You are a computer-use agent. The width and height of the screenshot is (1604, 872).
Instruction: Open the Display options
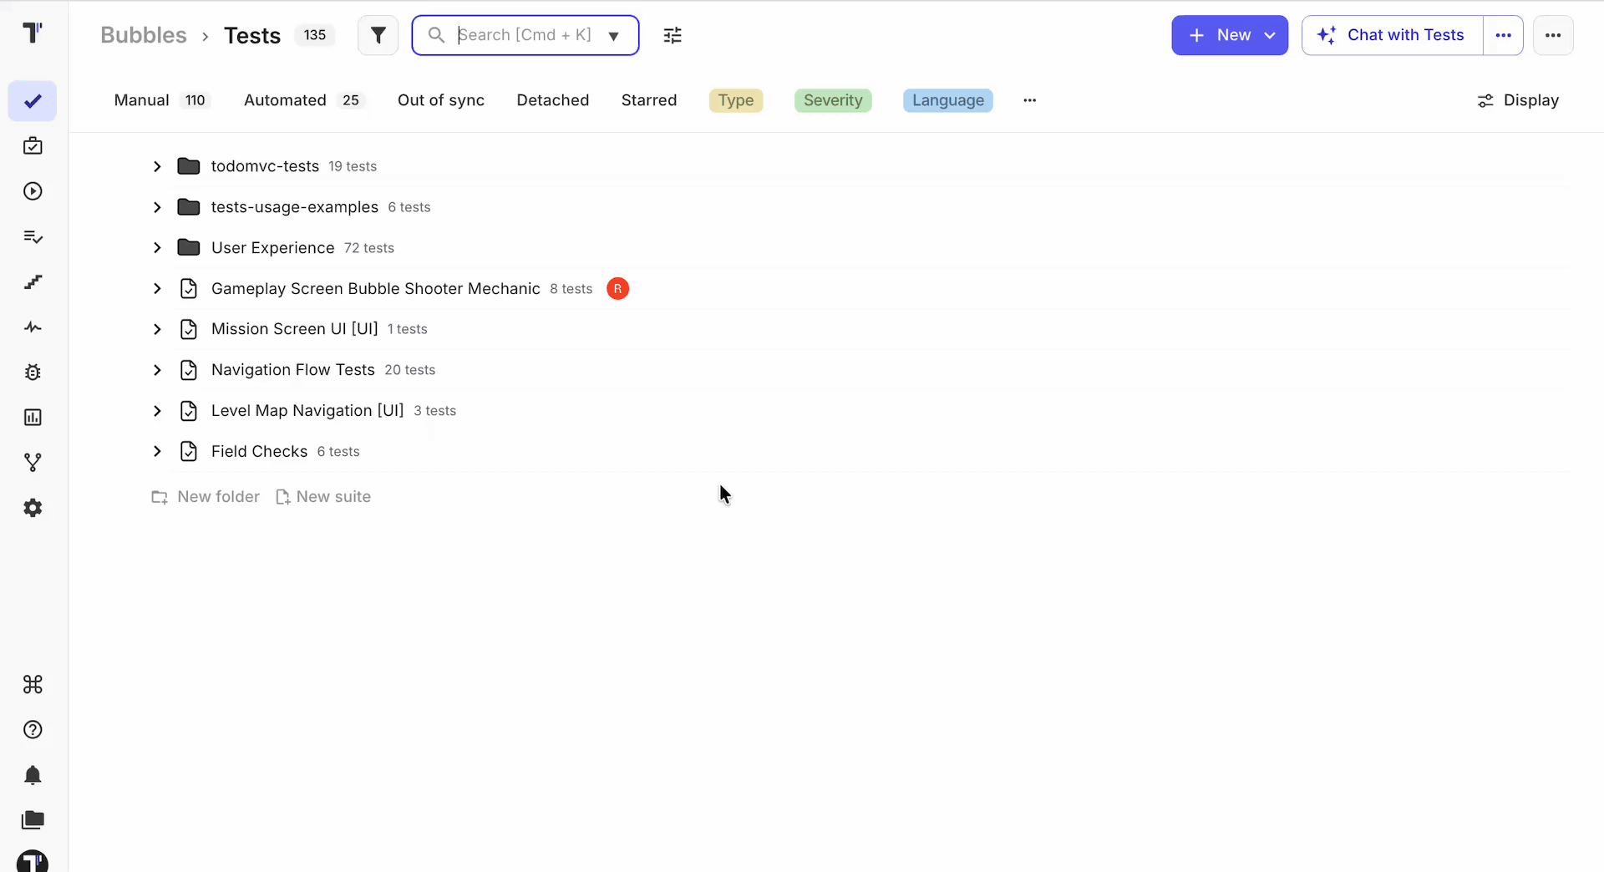tap(1518, 100)
